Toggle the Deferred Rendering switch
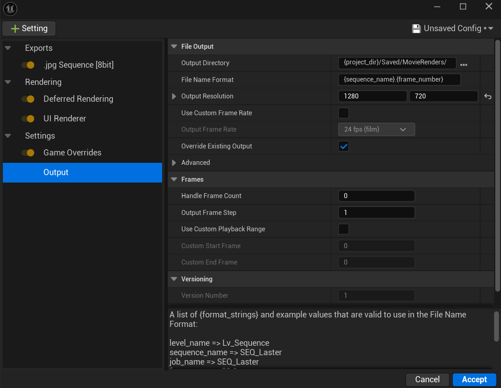 point(28,99)
